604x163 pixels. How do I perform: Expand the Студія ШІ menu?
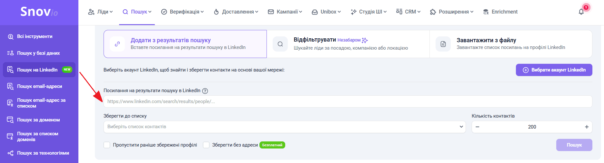[x=368, y=12]
